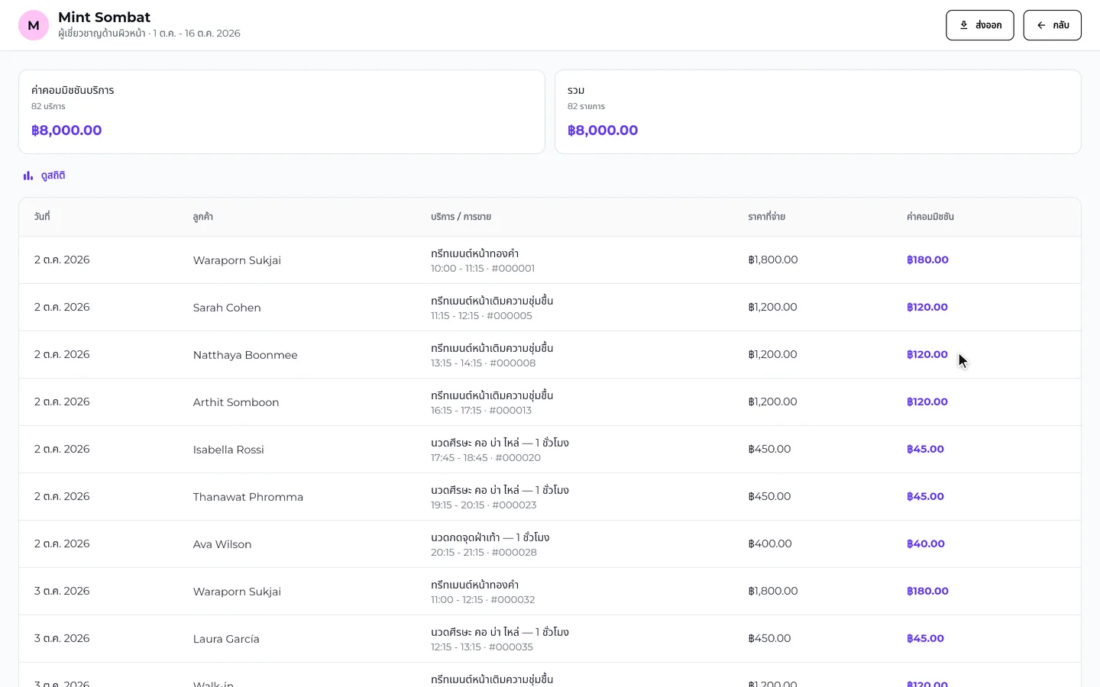Select customer Ava Wilson
Screen dimensions: 1100x687
point(222,544)
